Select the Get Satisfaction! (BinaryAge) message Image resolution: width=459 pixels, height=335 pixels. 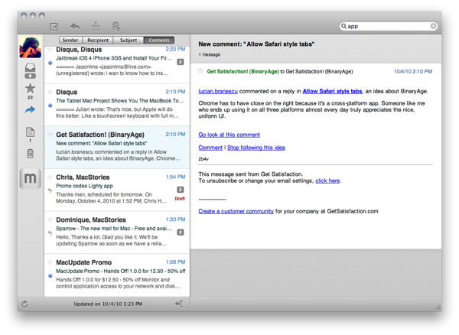tap(117, 148)
